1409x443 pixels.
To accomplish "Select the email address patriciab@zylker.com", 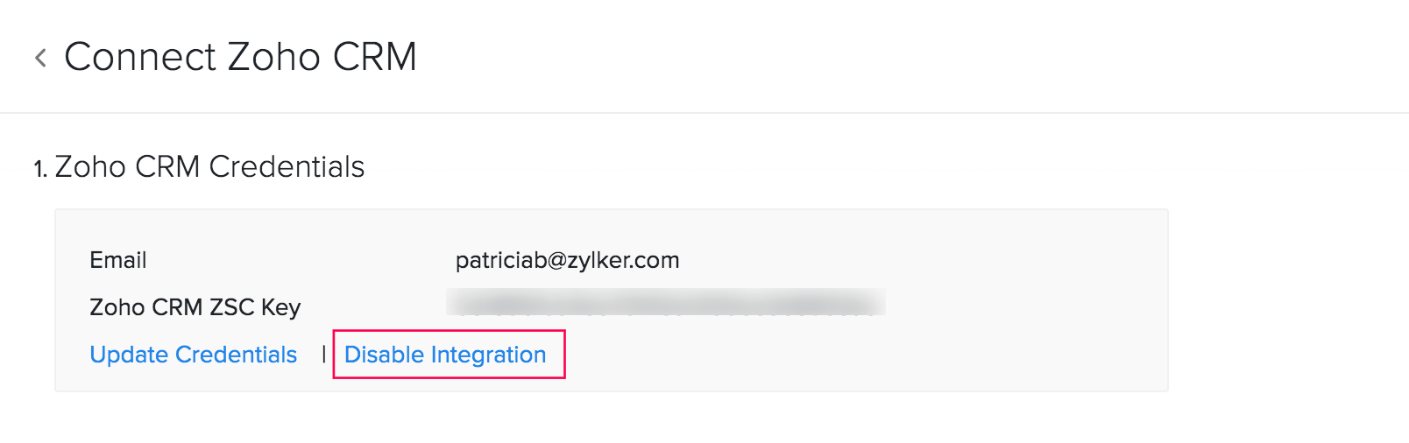I will tap(567, 260).
